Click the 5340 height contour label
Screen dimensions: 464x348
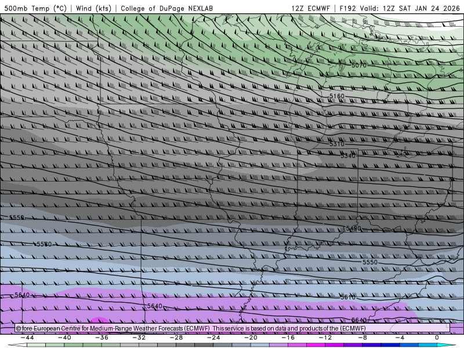click(x=348, y=155)
